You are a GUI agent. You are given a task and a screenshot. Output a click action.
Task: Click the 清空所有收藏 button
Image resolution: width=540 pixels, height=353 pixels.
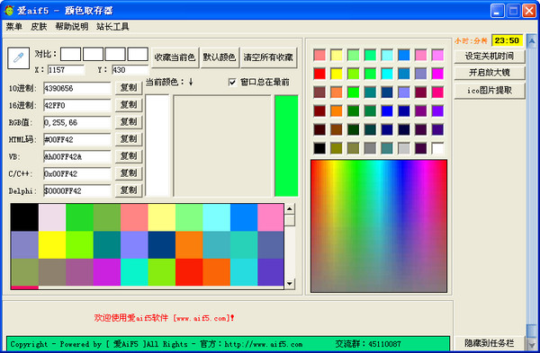(268, 57)
